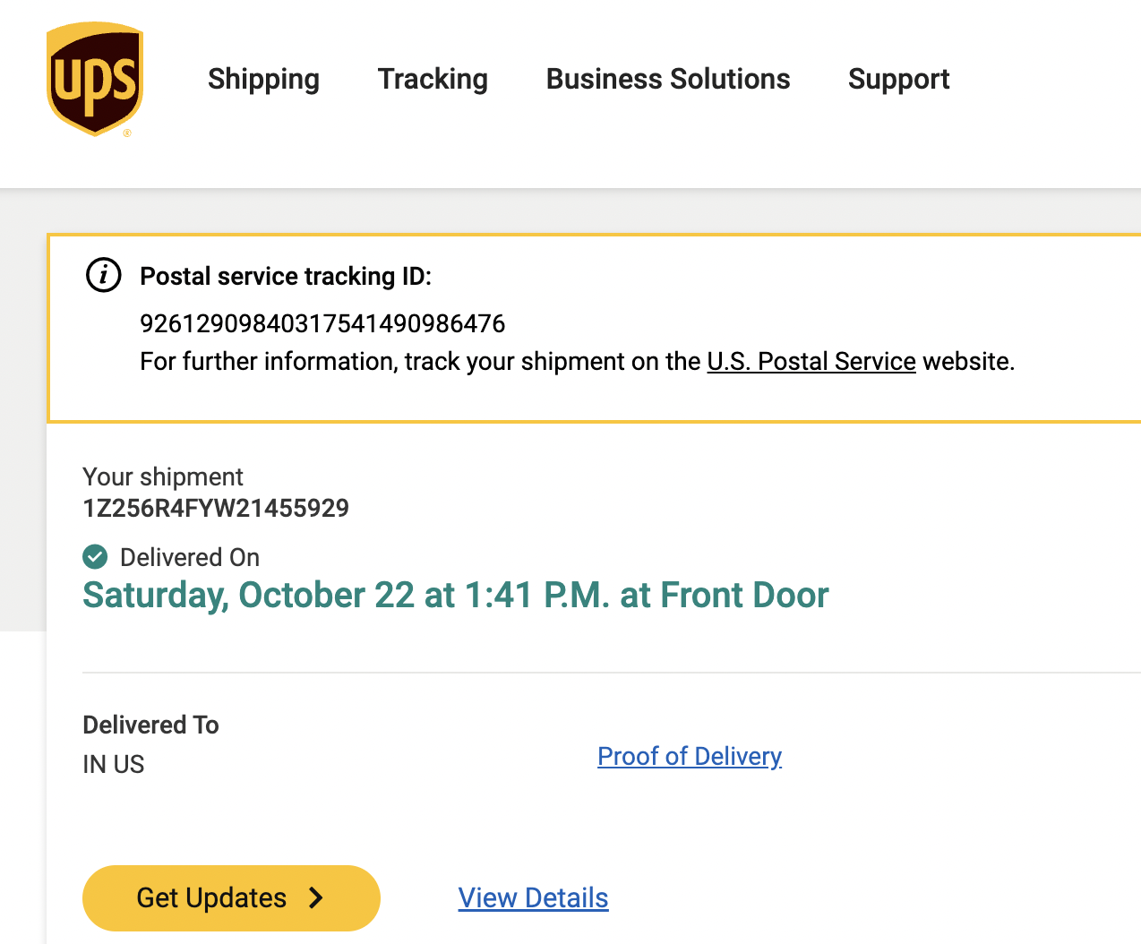Open the Proof of Delivery link
This screenshot has height=944, width=1141.
point(690,756)
